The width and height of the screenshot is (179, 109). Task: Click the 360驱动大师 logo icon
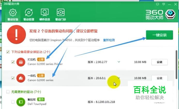point(170,14)
